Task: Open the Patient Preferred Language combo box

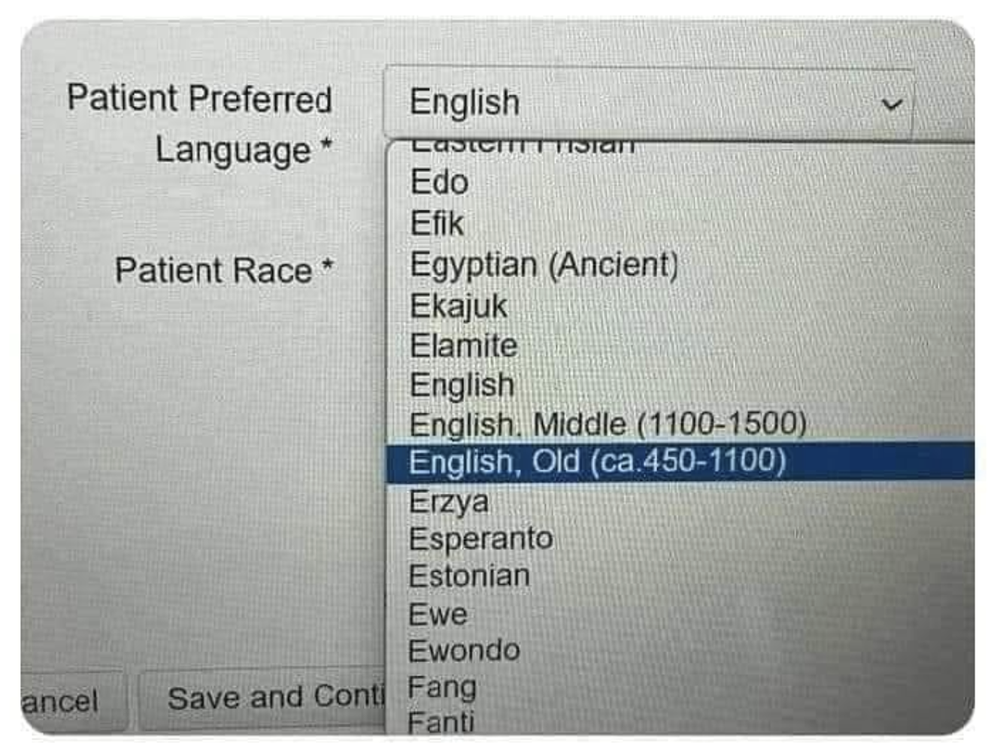Action: [x=647, y=103]
